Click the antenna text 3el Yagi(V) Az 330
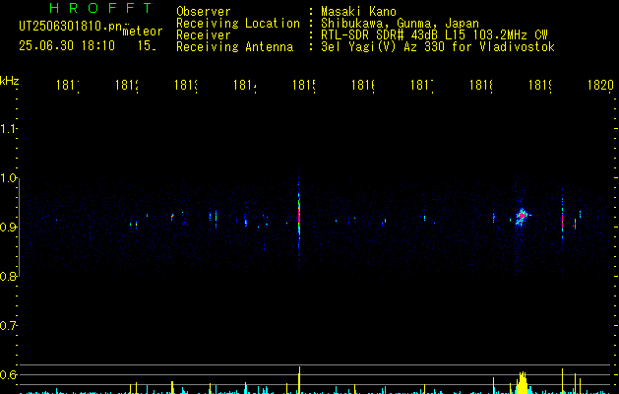This screenshot has width=619, height=394. click(384, 47)
